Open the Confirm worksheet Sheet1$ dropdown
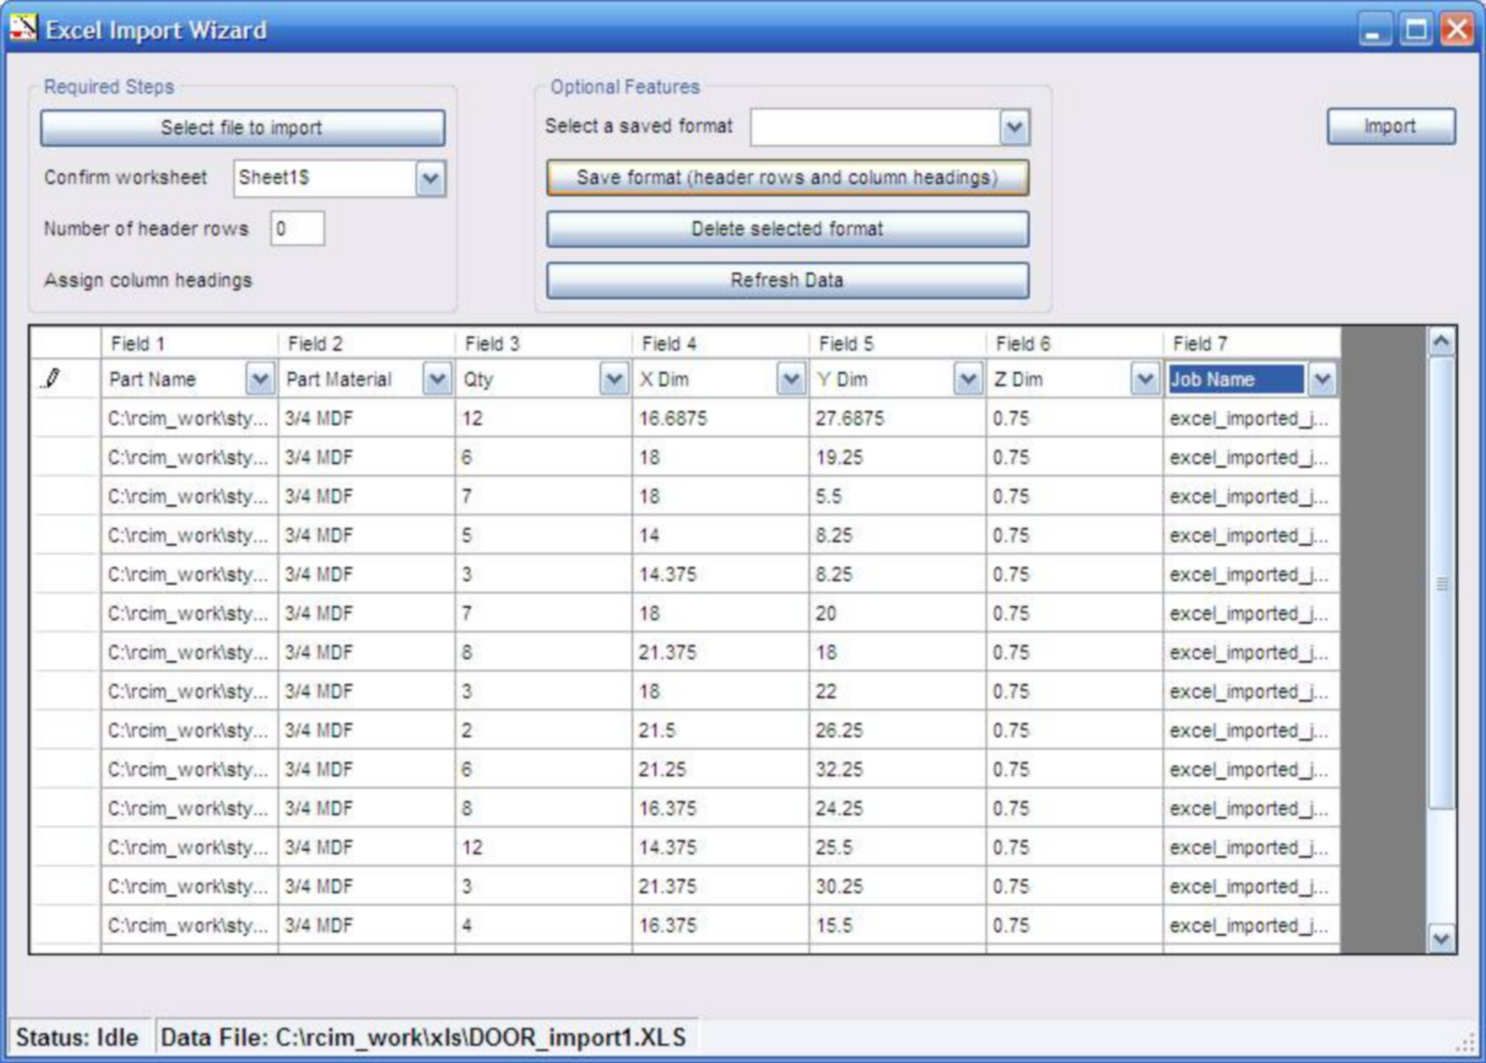The height and width of the screenshot is (1063, 1486). coord(430,178)
